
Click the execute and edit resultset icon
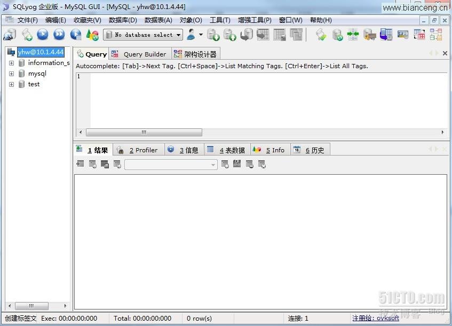coord(76,35)
